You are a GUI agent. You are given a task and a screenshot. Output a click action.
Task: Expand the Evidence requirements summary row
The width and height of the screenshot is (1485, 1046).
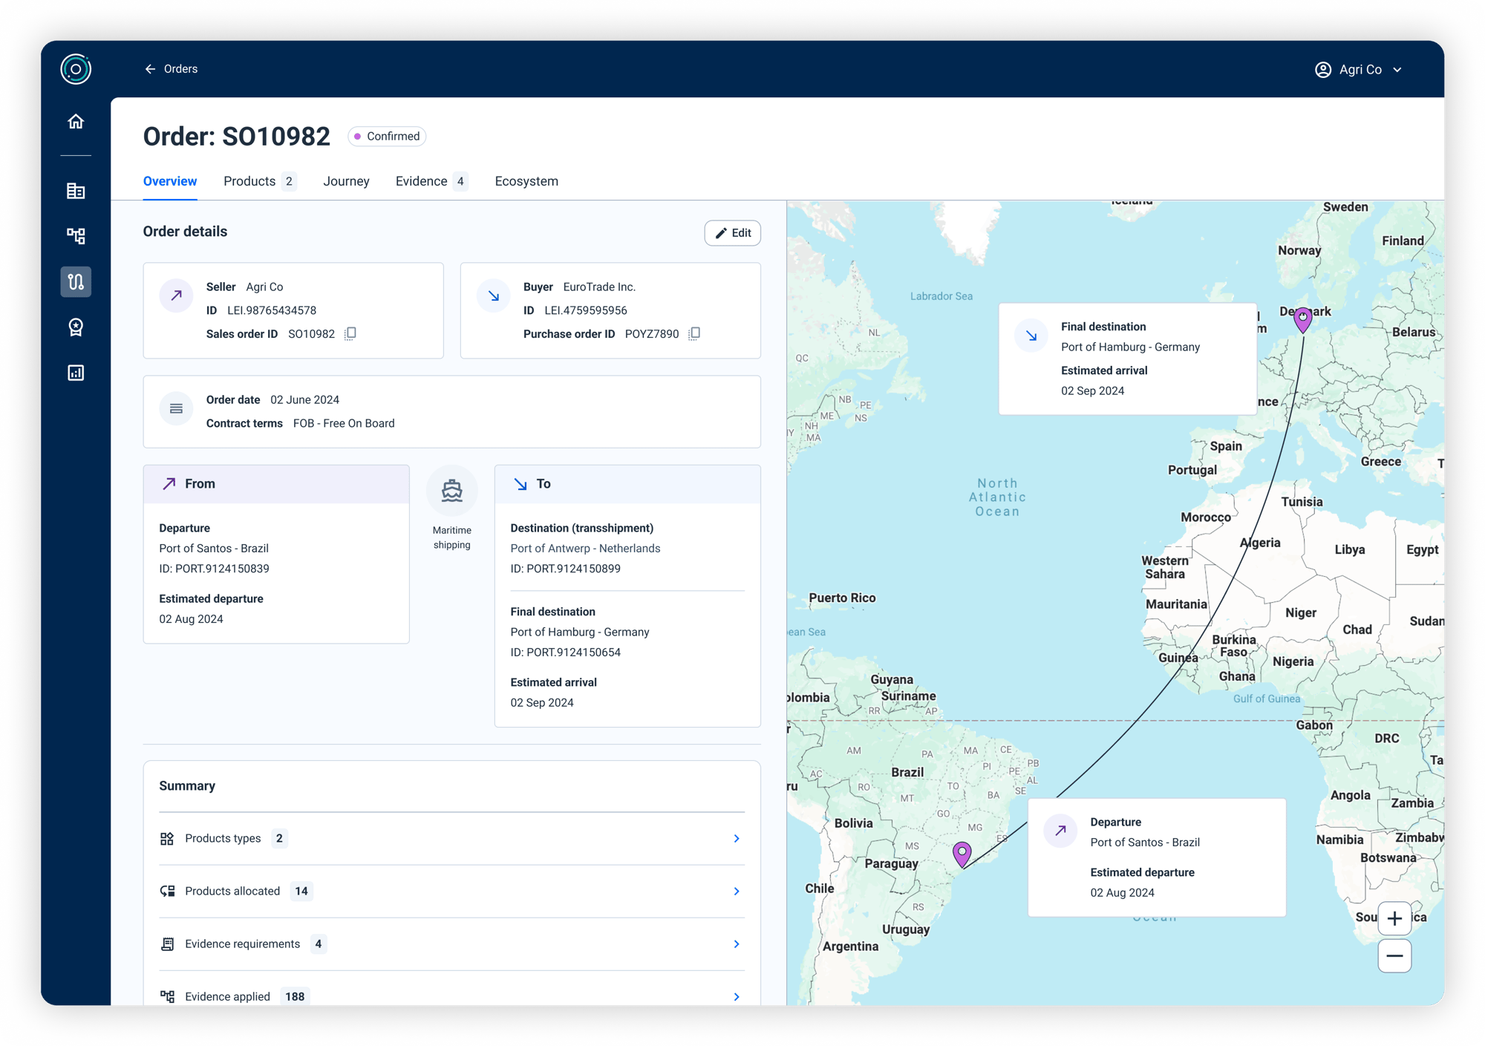[451, 944]
